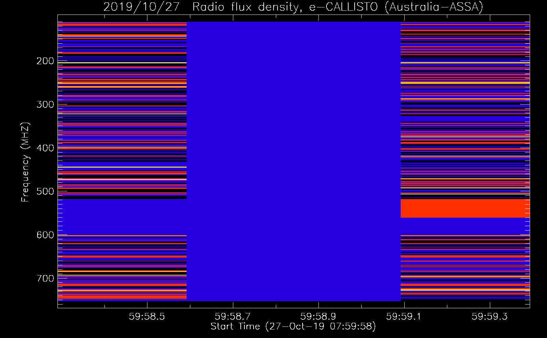
Task: Click the 200 frequency tick label
Action: 45,61
